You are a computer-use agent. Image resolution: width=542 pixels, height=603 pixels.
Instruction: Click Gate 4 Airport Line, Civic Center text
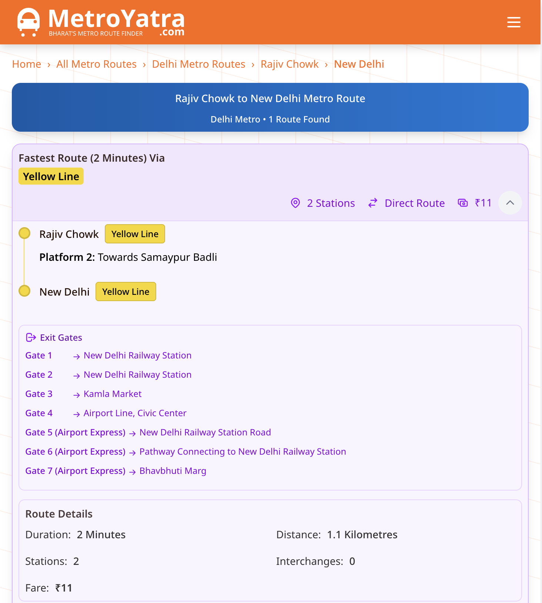pos(135,413)
